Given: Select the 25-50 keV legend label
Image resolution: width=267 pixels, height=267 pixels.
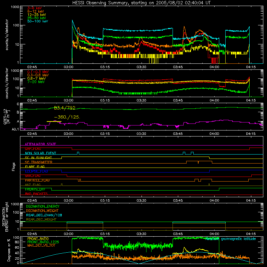Looking at the screenshot, I should pyautogui.click(x=37, y=18).
